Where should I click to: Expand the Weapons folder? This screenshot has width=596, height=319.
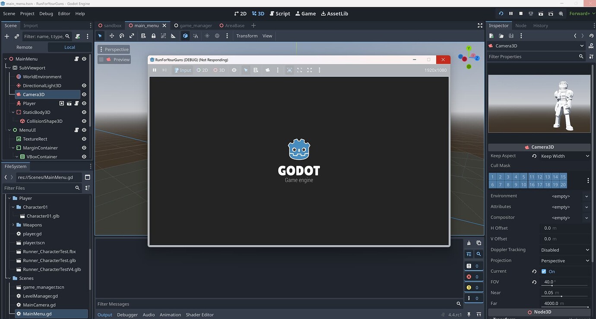(13, 225)
